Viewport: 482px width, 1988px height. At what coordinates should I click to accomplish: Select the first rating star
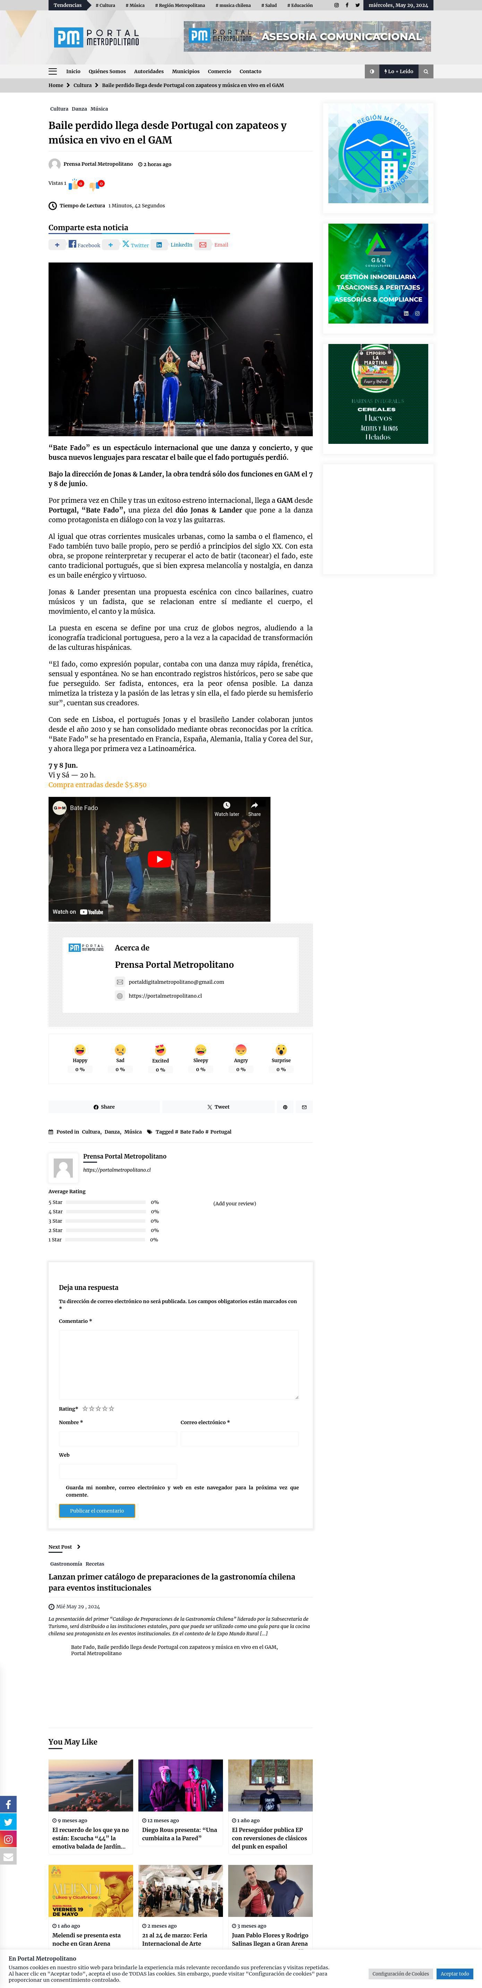tap(85, 1409)
